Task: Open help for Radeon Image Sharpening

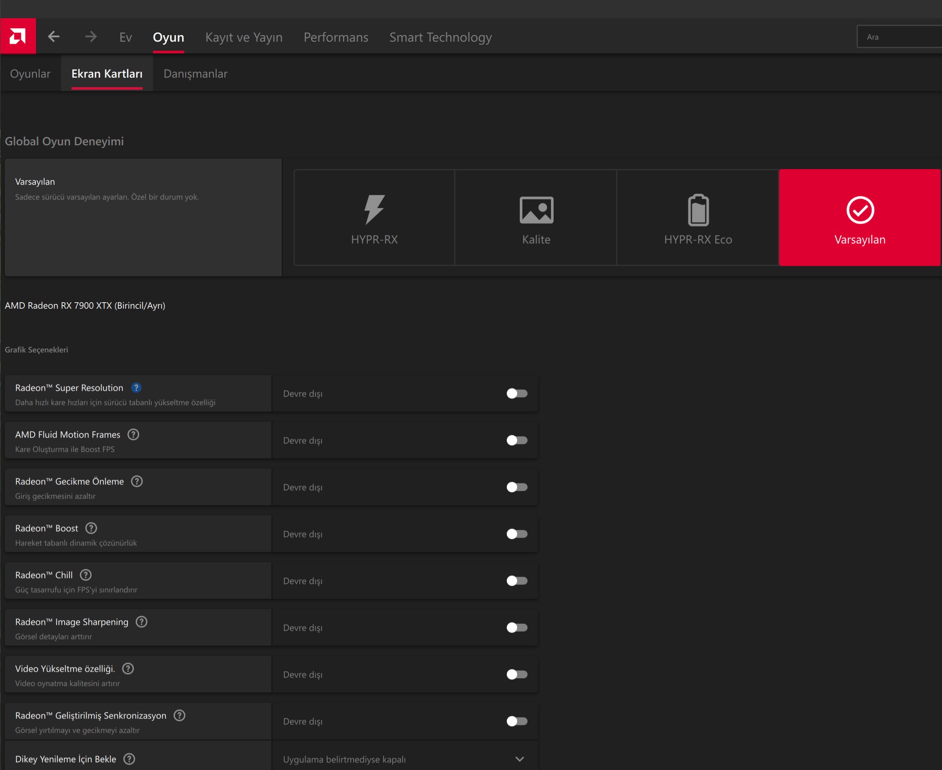Action: pos(141,621)
